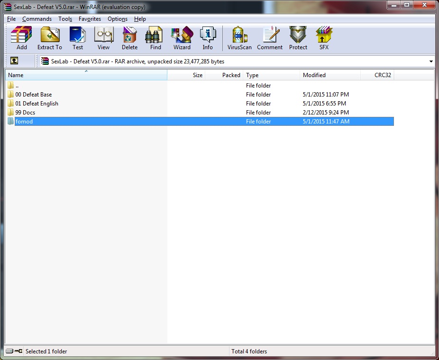The width and height of the screenshot is (439, 360).
Task: Click the archive path text in address bar
Action: [x=137, y=61]
